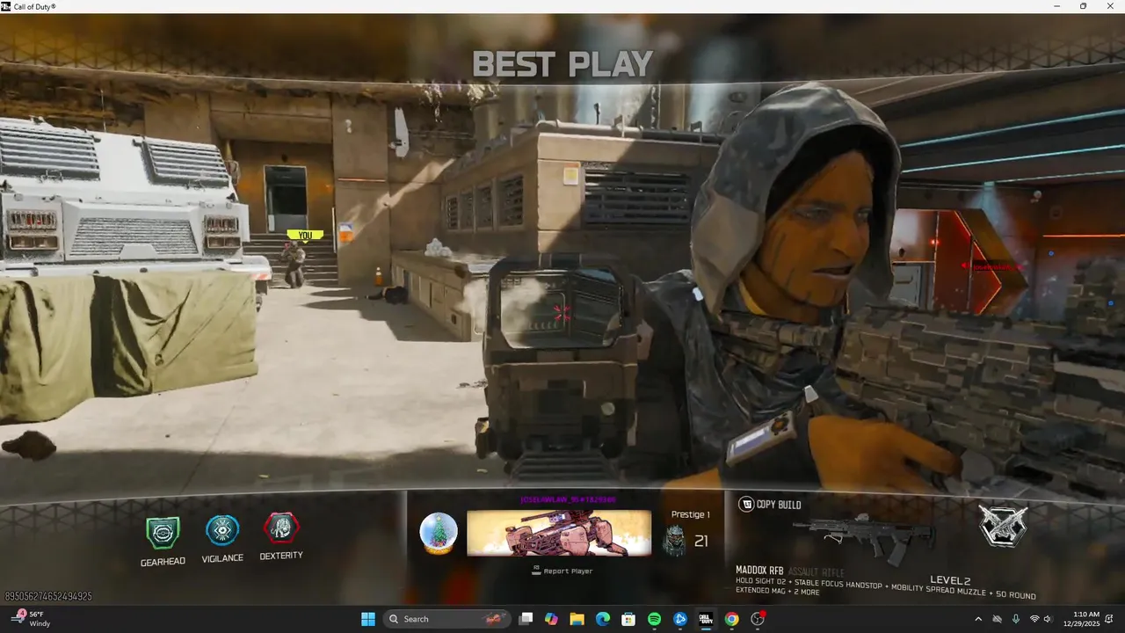This screenshot has width=1125, height=633.
Task: Click the yellow YOU player marker
Action: pyautogui.click(x=305, y=235)
